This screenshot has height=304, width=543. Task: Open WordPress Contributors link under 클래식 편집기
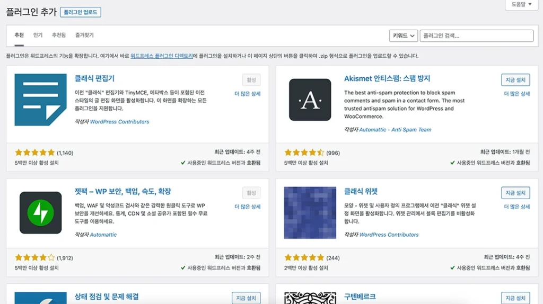point(119,122)
